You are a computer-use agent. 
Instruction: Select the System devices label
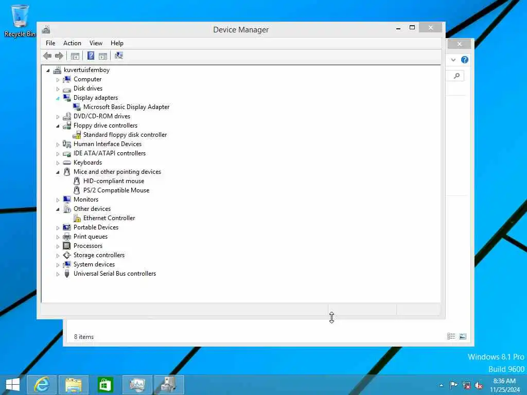pyautogui.click(x=94, y=264)
